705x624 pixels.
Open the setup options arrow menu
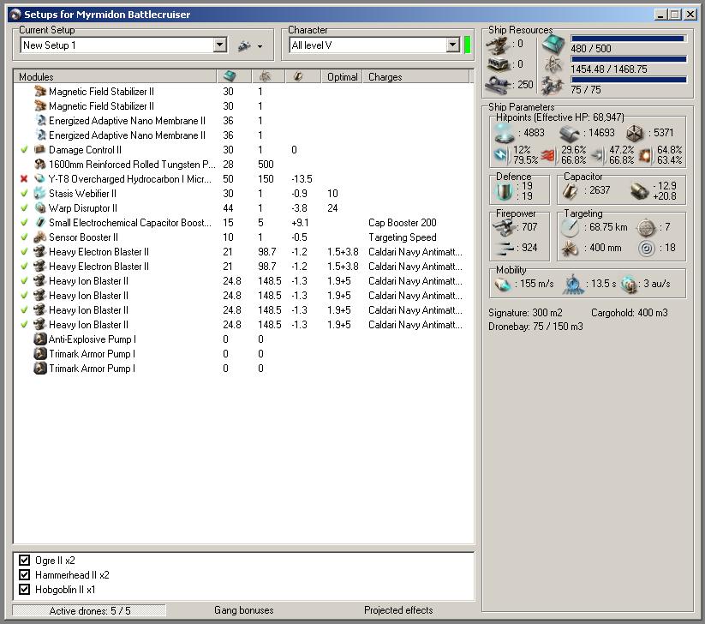point(260,46)
